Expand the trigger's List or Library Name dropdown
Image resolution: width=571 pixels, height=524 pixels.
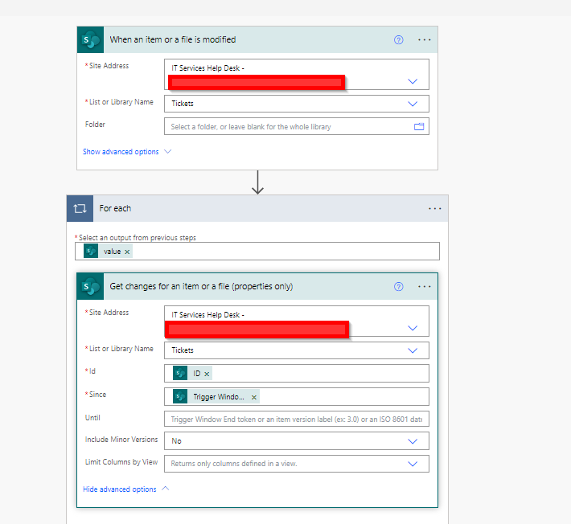[413, 104]
